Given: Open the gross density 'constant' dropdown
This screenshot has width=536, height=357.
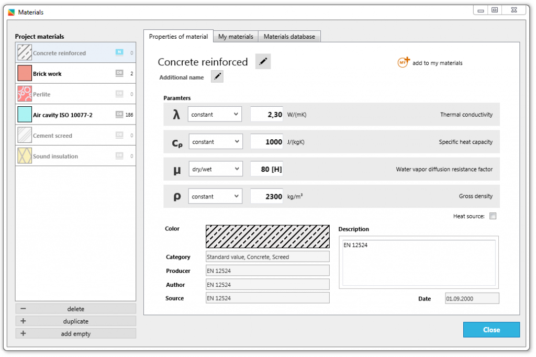Looking at the screenshot, I should click(215, 196).
